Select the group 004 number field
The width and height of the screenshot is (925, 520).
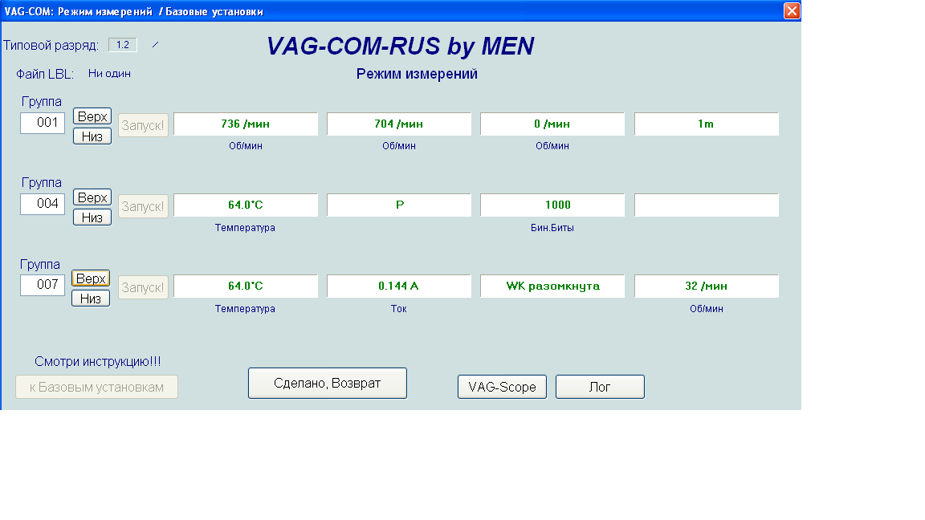click(43, 204)
